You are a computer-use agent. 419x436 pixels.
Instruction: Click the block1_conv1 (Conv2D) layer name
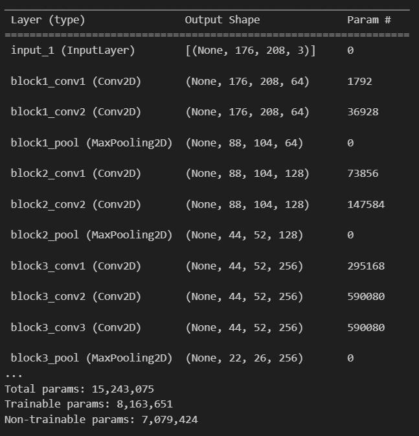tap(76, 82)
